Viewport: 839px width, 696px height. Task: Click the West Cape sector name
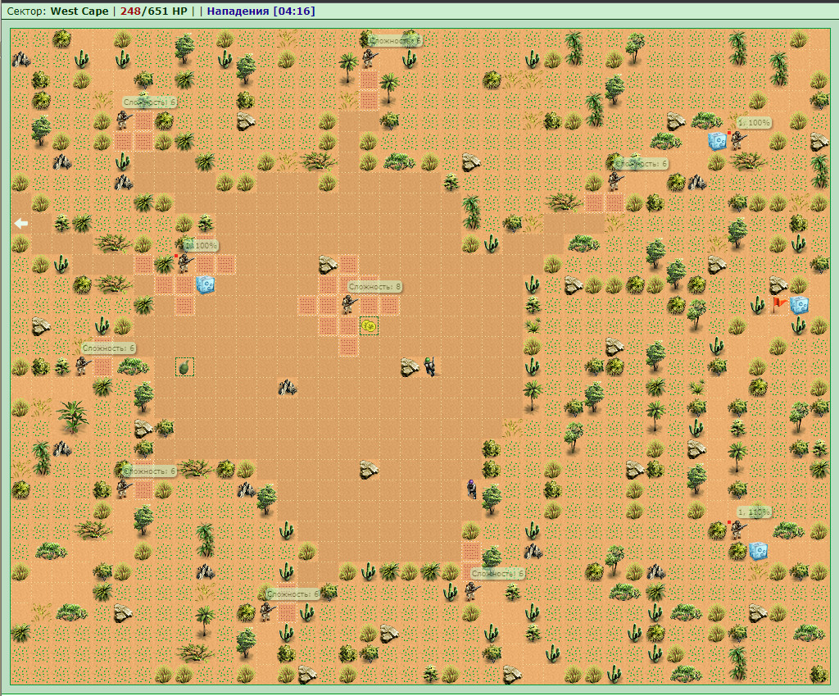click(79, 11)
